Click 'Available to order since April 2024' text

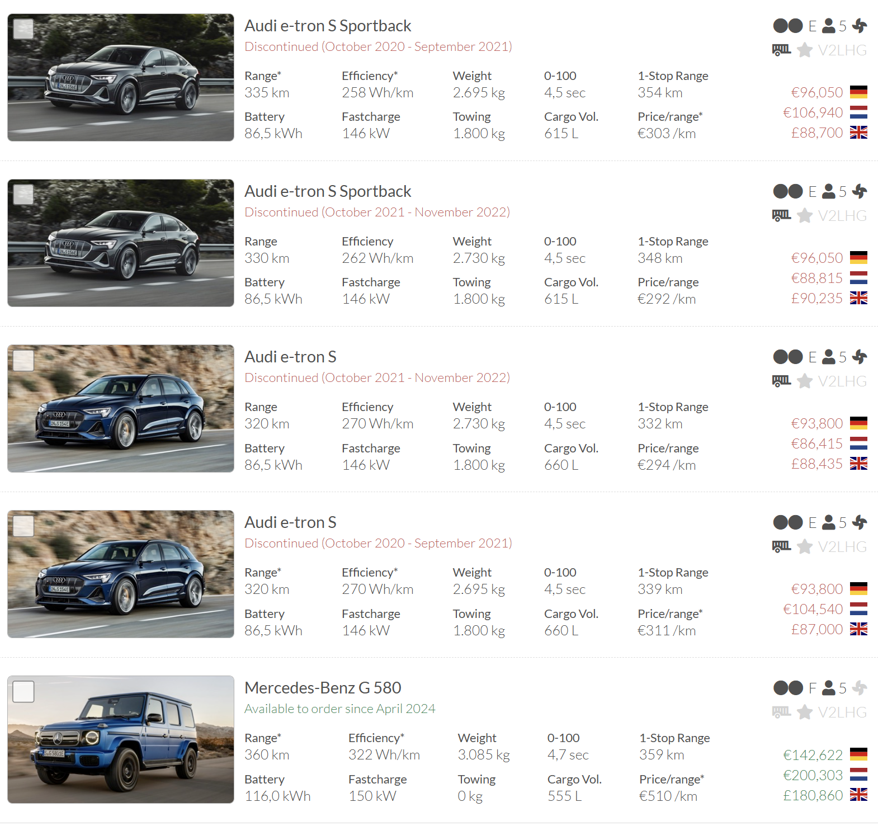pyautogui.click(x=339, y=709)
